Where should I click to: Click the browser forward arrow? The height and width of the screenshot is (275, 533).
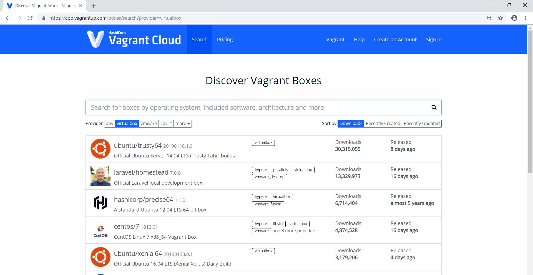(x=19, y=18)
